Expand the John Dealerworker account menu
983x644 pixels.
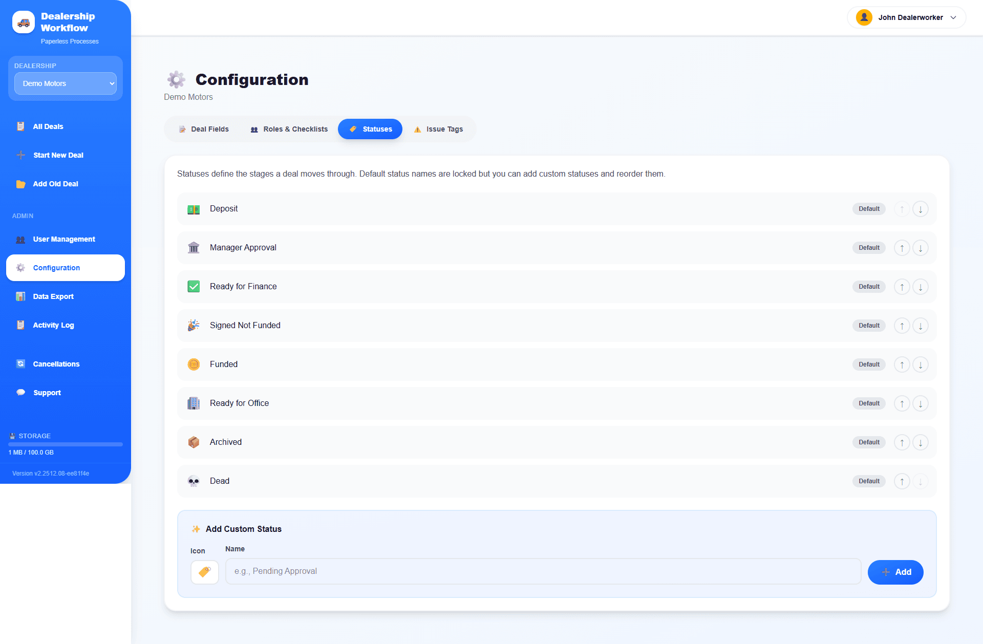point(907,17)
